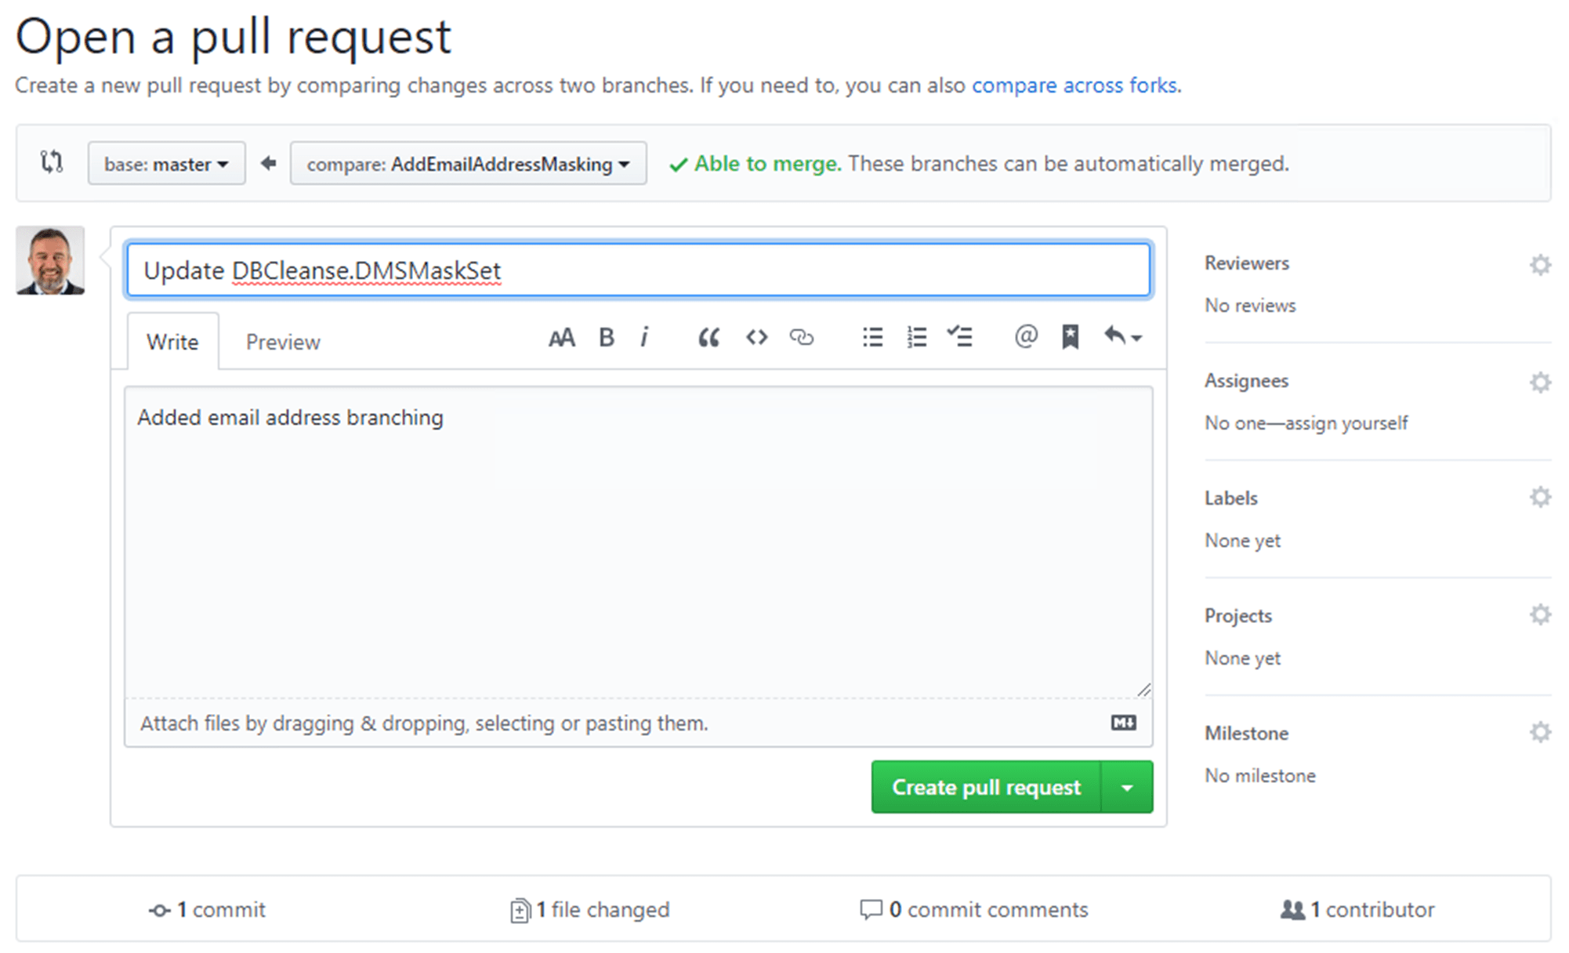Apply bold formatting in the editor
This screenshot has height=953, width=1569.
point(606,338)
